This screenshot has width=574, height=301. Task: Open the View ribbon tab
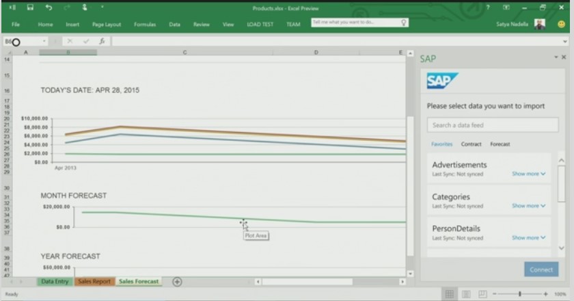(x=228, y=24)
